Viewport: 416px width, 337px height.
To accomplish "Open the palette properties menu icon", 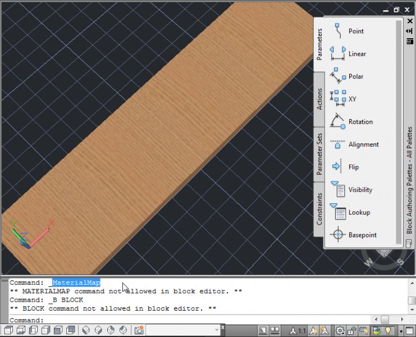I will 410,41.
